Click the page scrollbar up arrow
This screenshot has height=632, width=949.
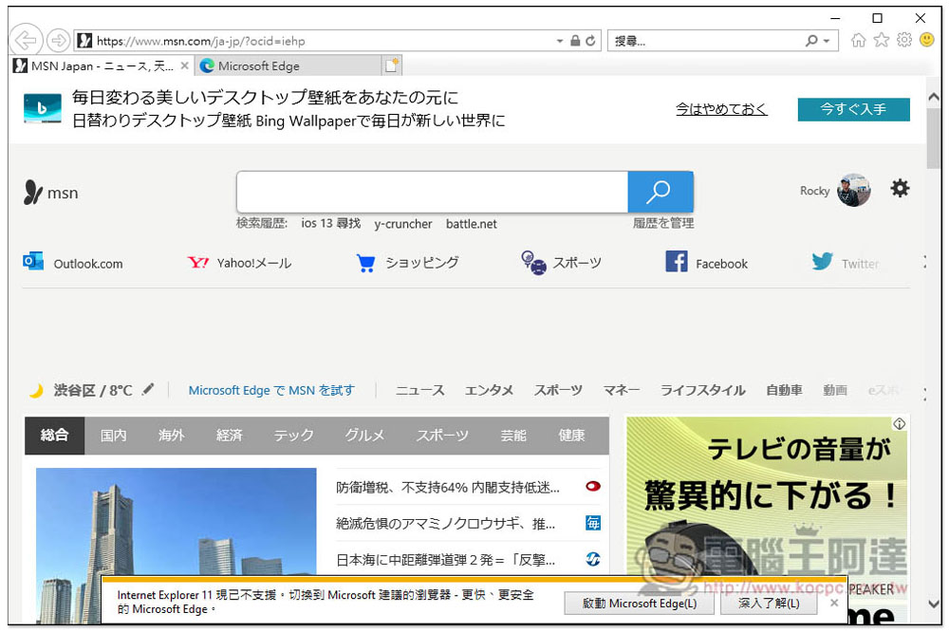tap(933, 97)
